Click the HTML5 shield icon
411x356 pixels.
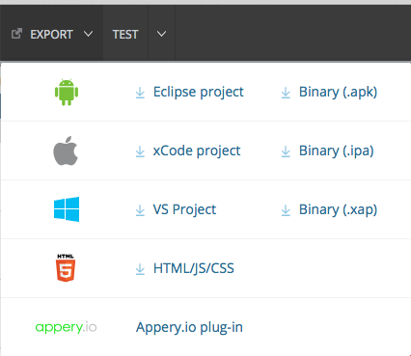click(x=66, y=268)
